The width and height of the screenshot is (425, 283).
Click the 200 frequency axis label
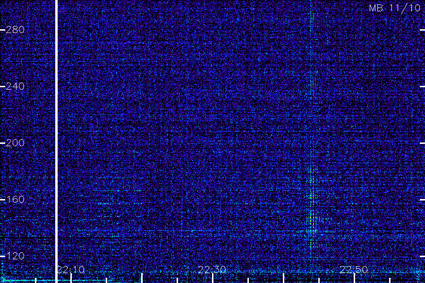click(15, 143)
